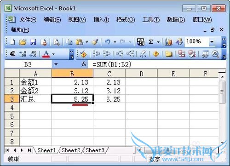Click the vertical scrollbar thumb
The image size is (230, 166).
(222, 92)
